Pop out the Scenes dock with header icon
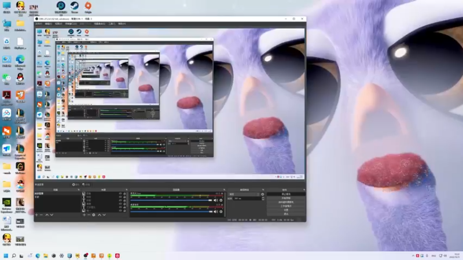Image resolution: width=463 pixels, height=260 pixels. (x=79, y=190)
